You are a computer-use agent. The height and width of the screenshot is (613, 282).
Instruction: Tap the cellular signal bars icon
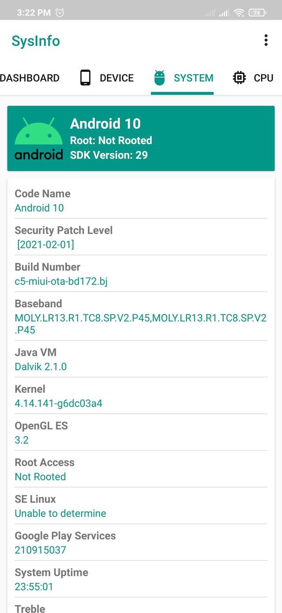point(223,13)
